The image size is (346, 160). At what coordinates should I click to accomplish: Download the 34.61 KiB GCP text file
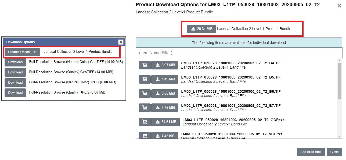165,122
